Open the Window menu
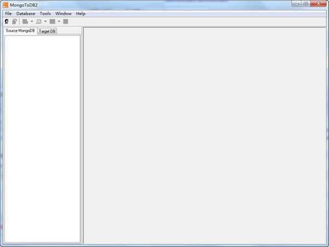The height and width of the screenshot is (247, 329). 63,13
